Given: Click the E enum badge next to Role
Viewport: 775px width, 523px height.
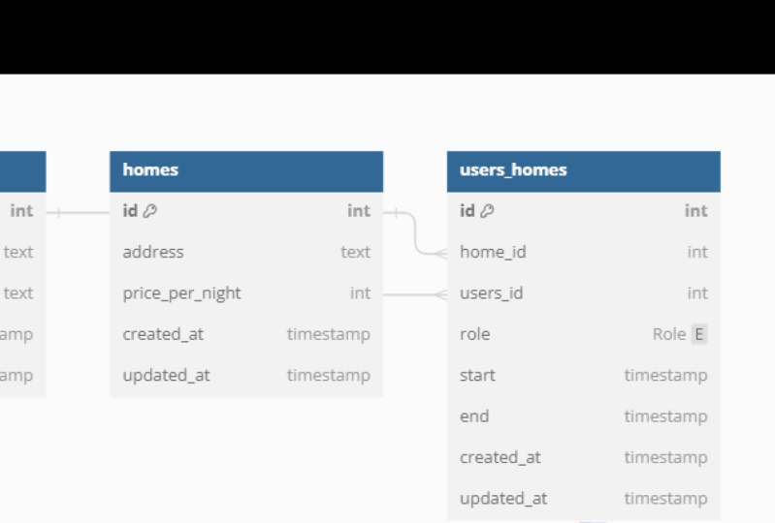Looking at the screenshot, I should 699,334.
